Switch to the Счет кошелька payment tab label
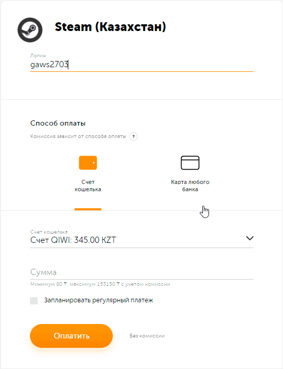This screenshot has height=369, width=283. pos(88,186)
